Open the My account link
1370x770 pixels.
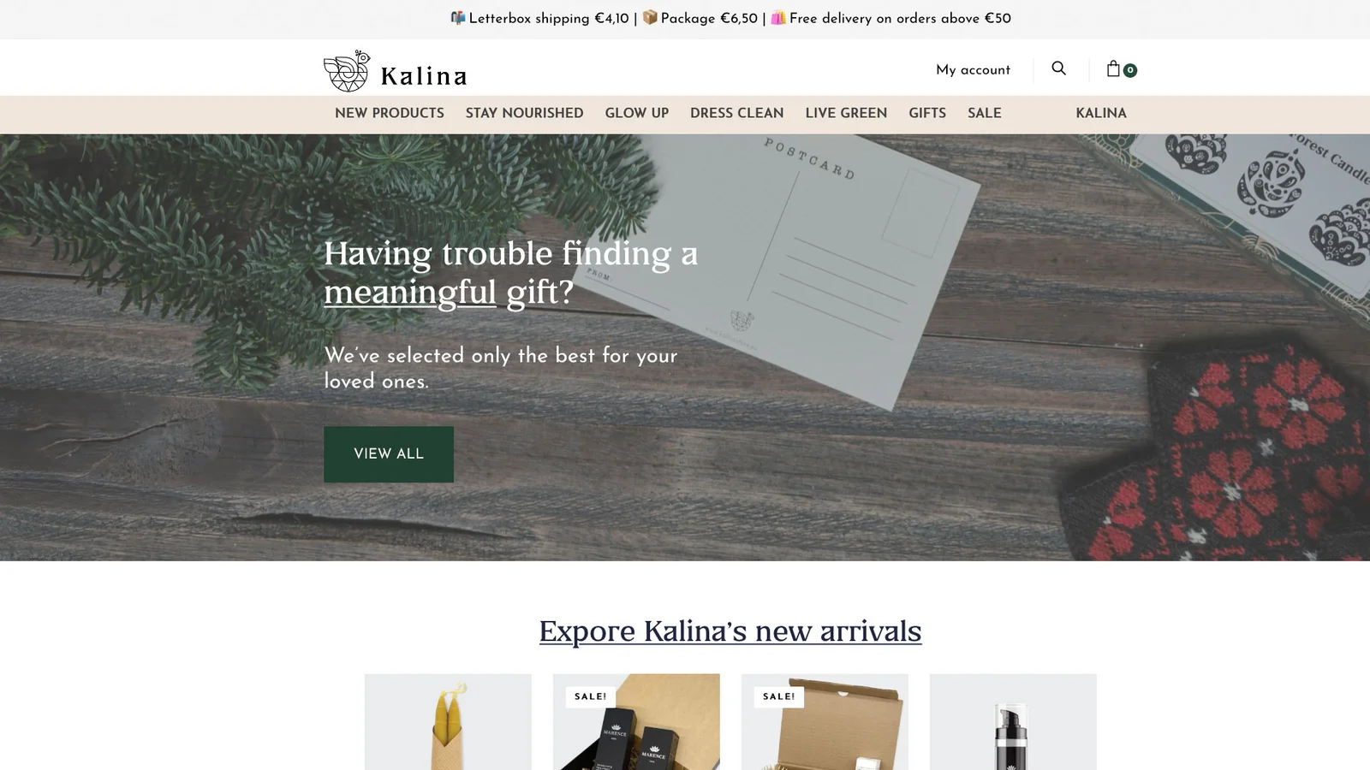[973, 70]
